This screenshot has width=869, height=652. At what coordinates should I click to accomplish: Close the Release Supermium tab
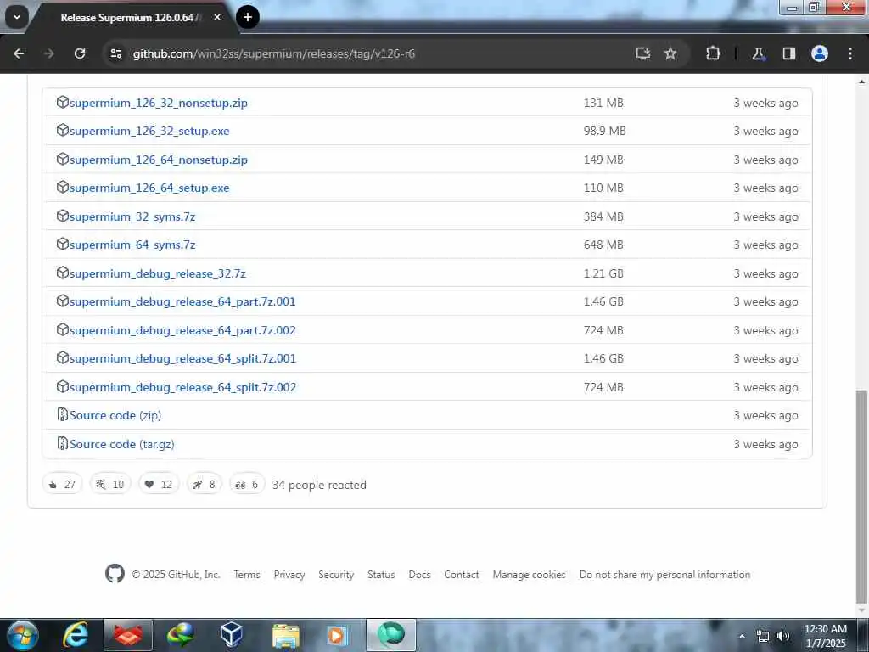point(217,17)
